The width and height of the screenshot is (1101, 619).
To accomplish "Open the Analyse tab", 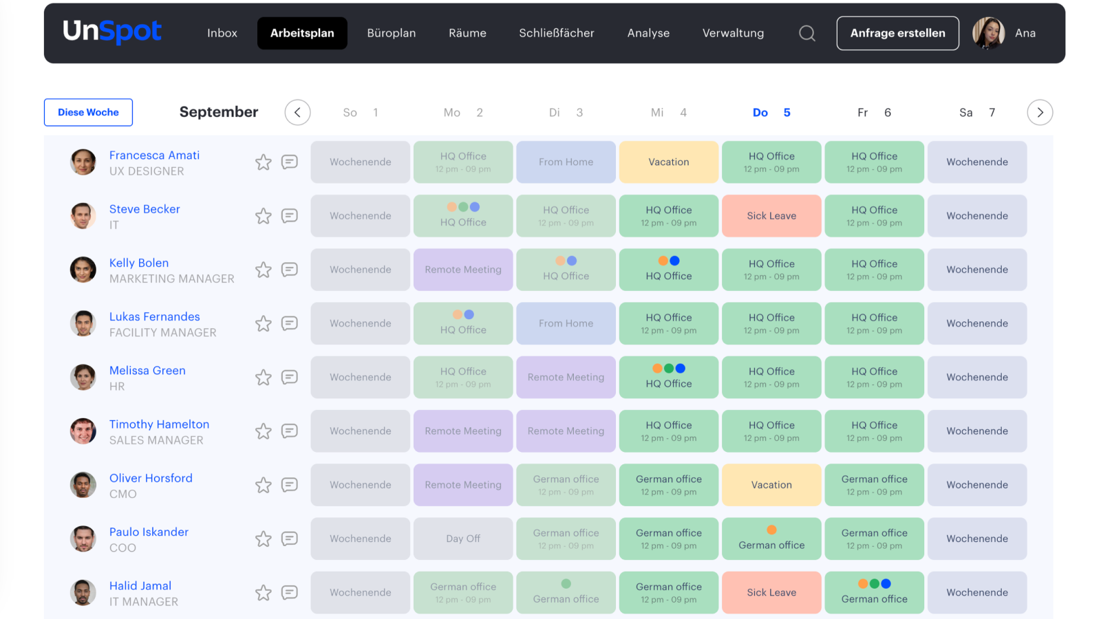I will coord(648,33).
